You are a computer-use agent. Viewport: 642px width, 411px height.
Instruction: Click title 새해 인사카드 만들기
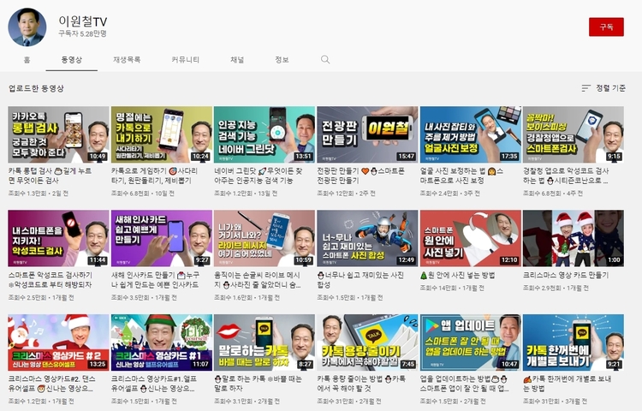pyautogui.click(x=155, y=280)
